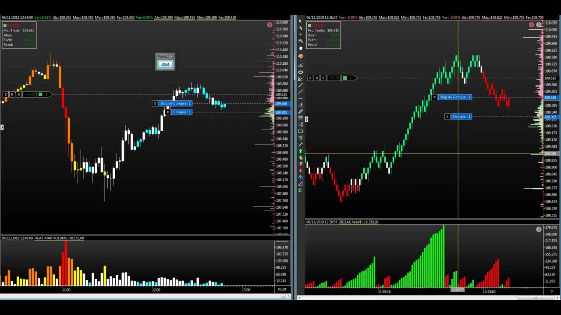Click the red S icon in right chart
The height and width of the screenshot is (315, 561).
tap(532, 25)
